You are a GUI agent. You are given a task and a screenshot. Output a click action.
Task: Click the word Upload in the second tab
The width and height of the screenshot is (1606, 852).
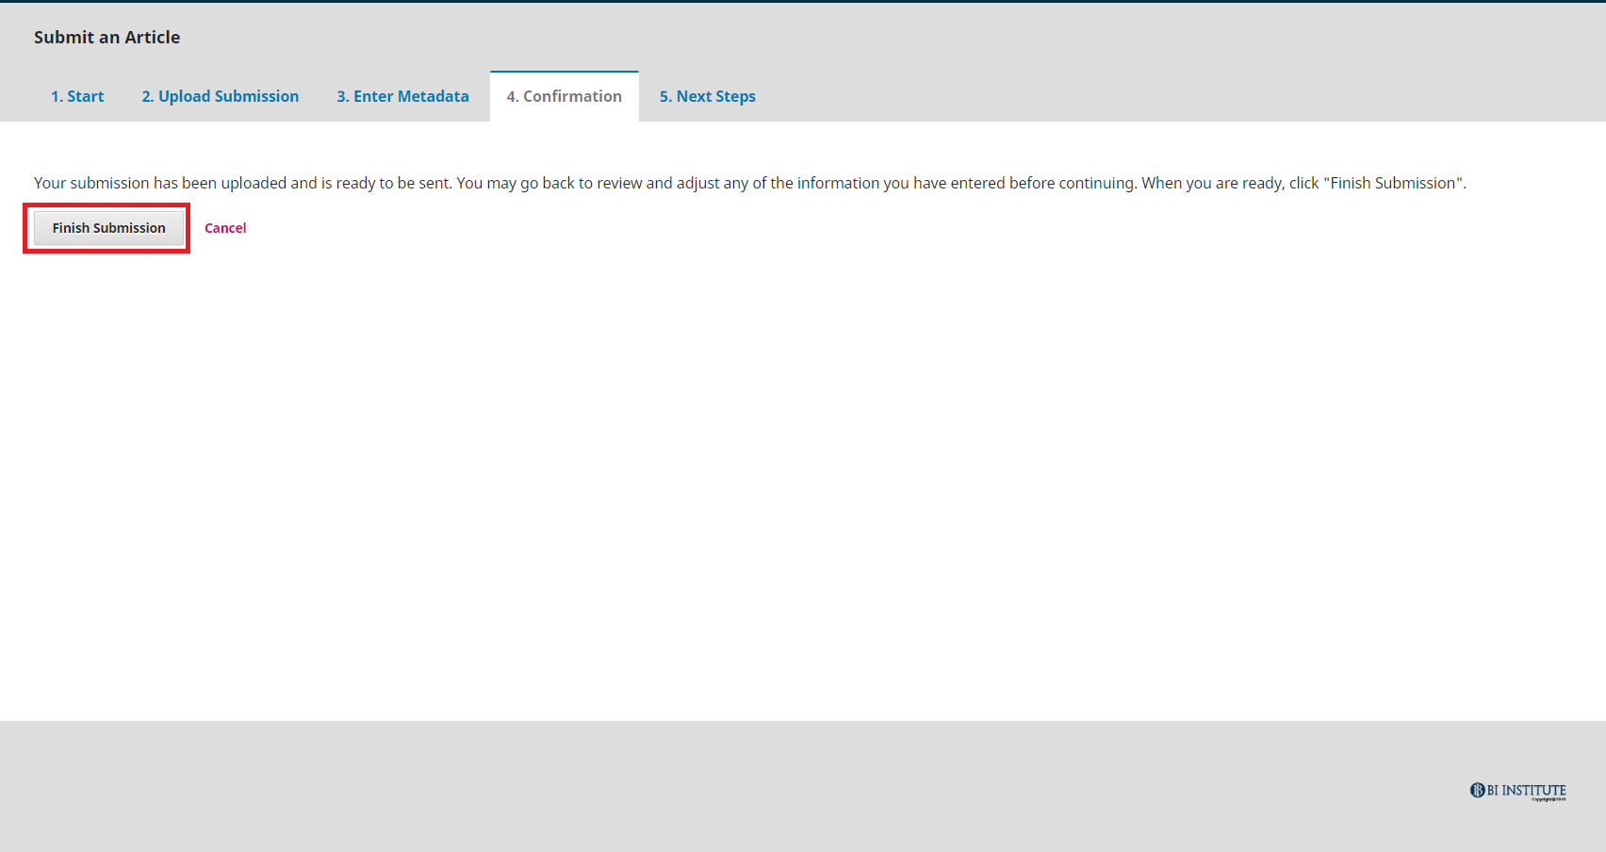(184, 96)
